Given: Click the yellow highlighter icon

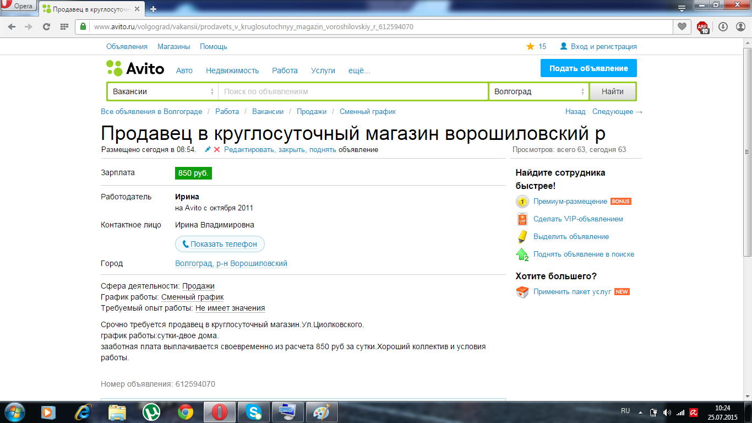Looking at the screenshot, I should (522, 237).
